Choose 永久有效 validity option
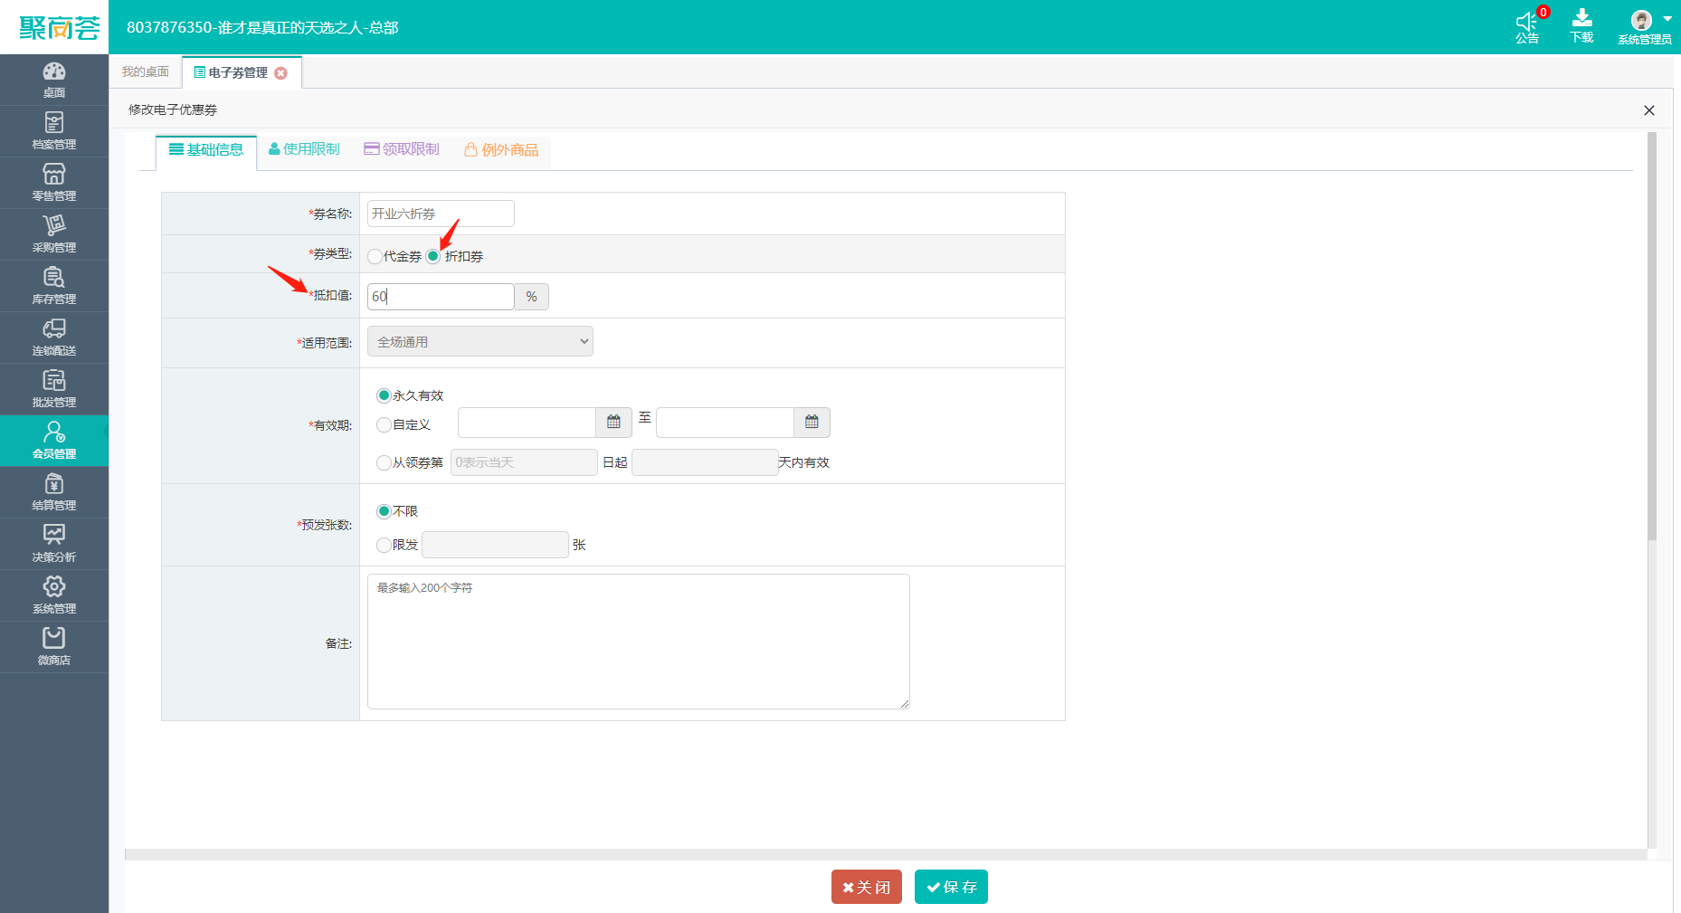The image size is (1681, 913). click(x=384, y=395)
